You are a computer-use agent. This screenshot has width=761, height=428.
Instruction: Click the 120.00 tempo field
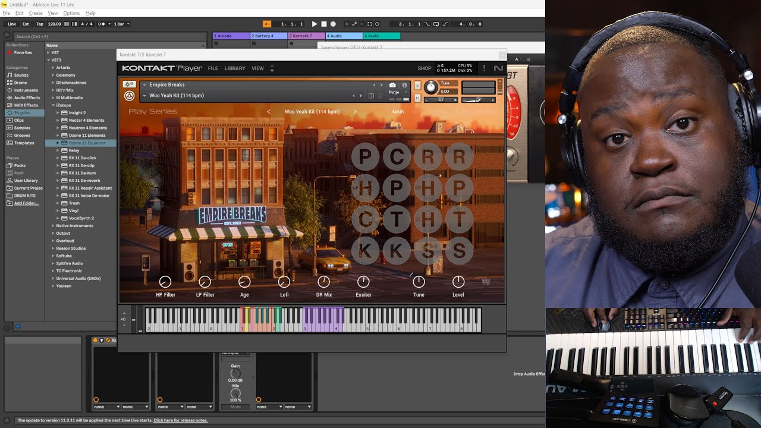tap(54, 24)
